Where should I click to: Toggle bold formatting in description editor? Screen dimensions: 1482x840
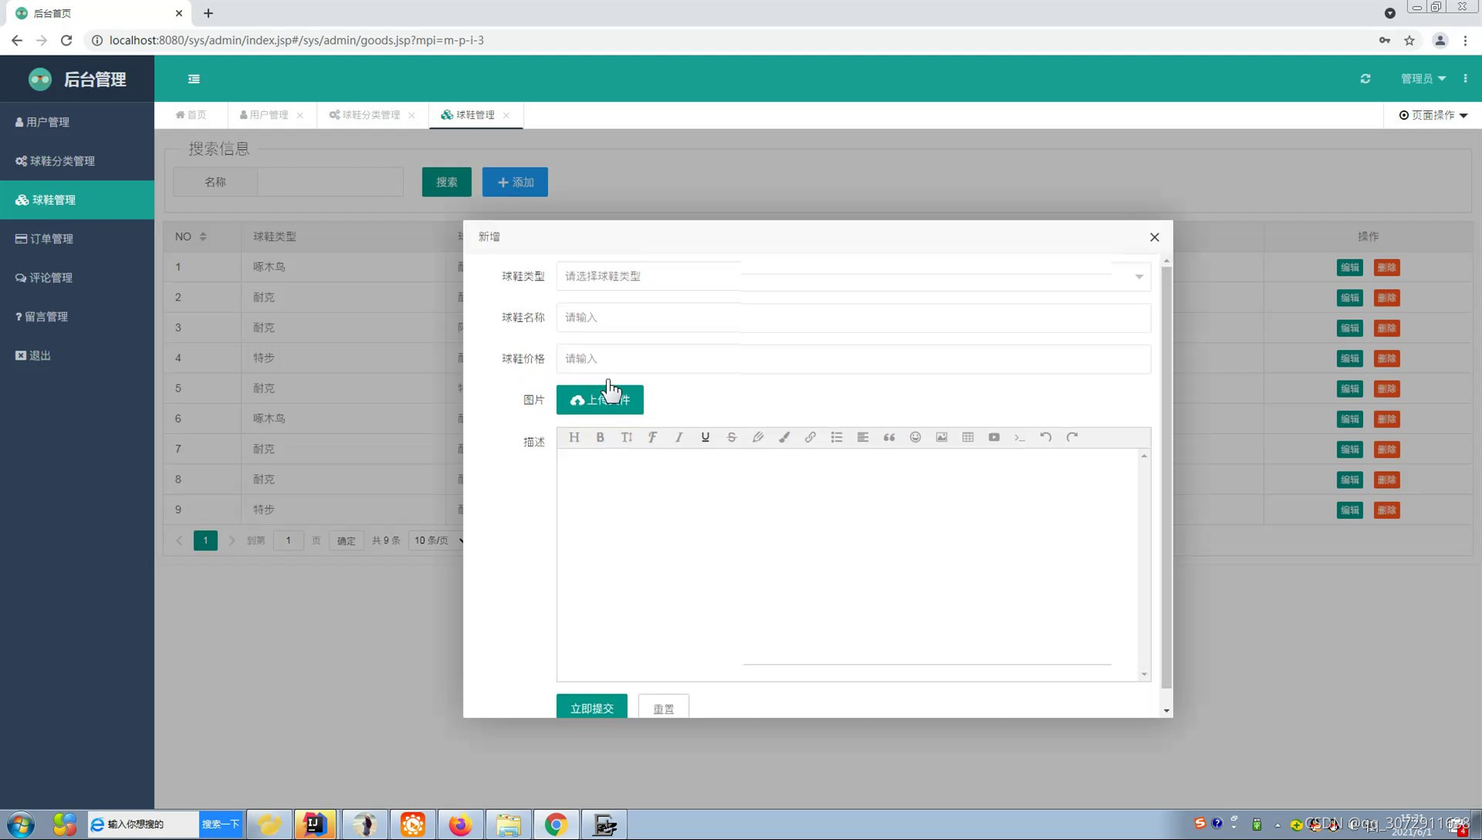tap(600, 437)
